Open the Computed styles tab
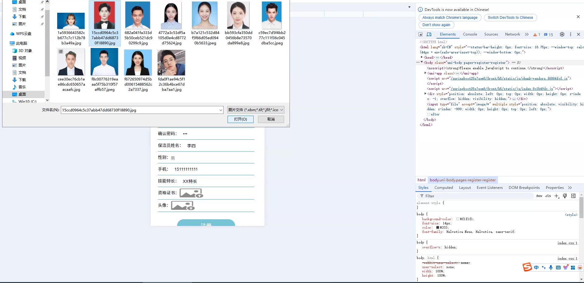584x283 pixels. [443, 188]
